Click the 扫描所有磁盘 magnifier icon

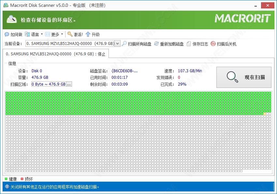pyautogui.click(x=124, y=44)
